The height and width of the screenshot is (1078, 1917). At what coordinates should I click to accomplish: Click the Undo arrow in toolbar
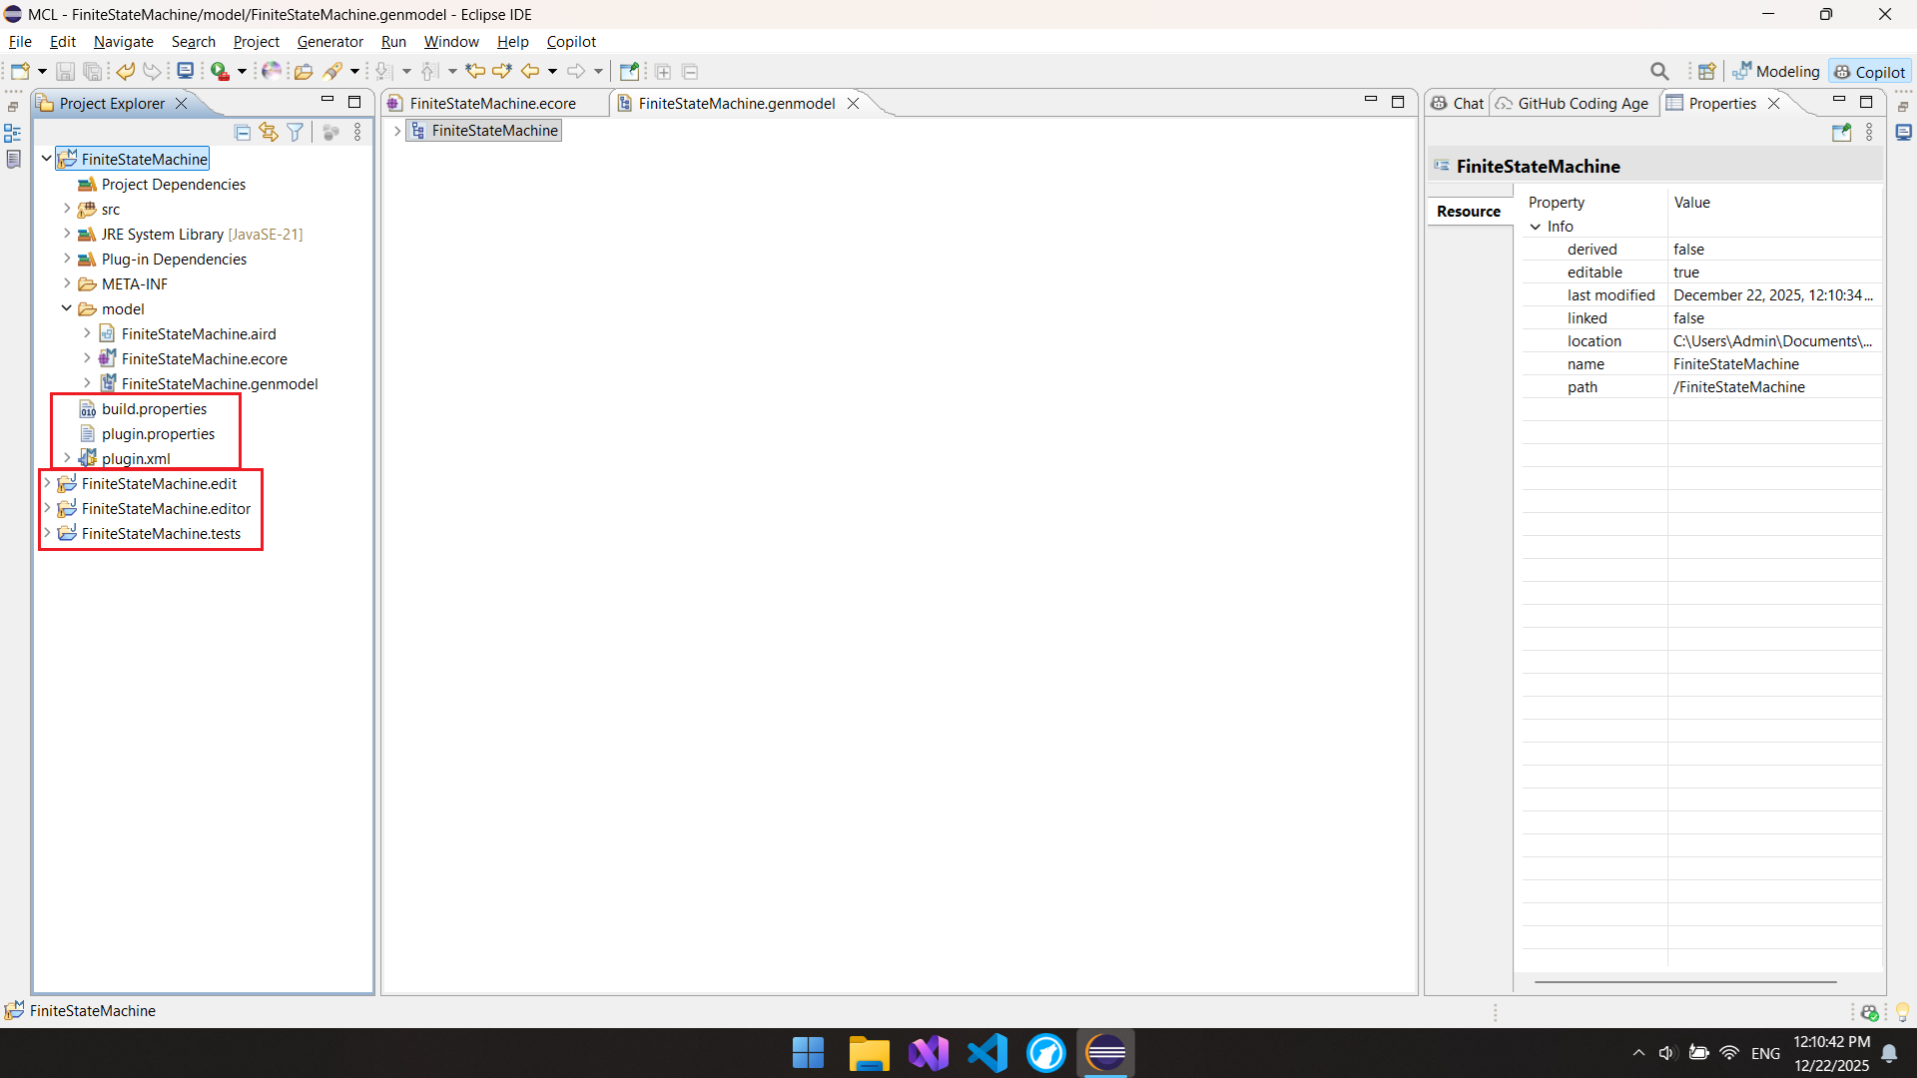[x=126, y=71]
